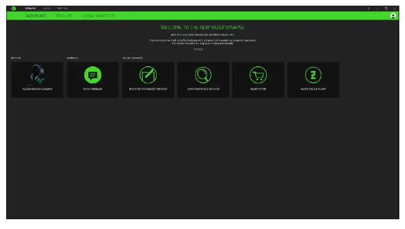
Task: Click the Welcome to the New Razer Synapse heading
Action: pyautogui.click(x=202, y=27)
